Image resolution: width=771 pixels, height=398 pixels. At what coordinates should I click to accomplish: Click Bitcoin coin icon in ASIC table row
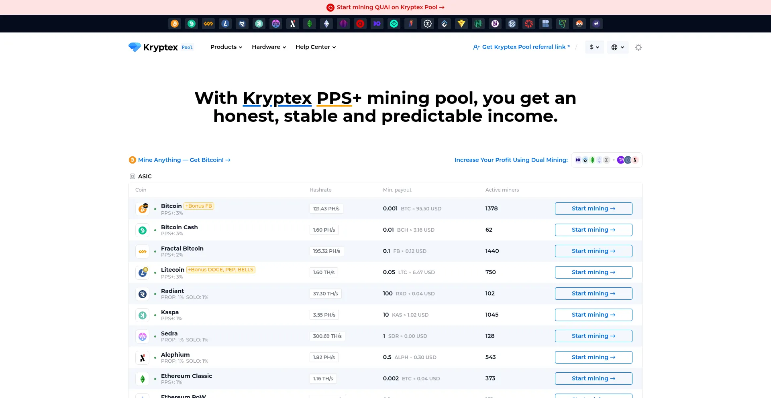[x=143, y=208]
